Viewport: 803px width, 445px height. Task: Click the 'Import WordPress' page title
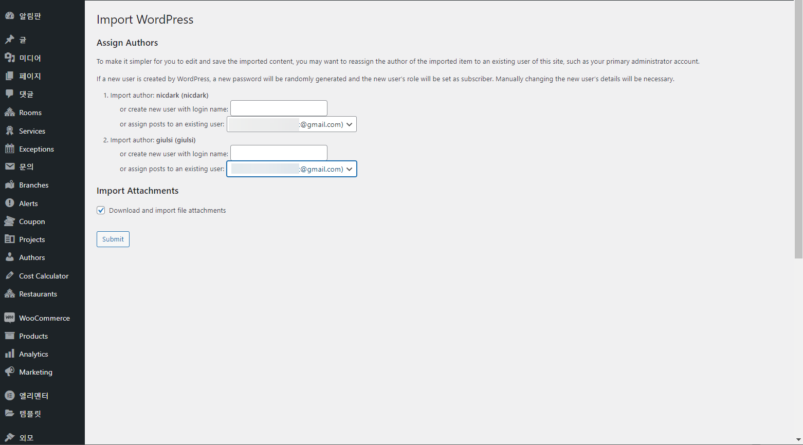click(145, 20)
